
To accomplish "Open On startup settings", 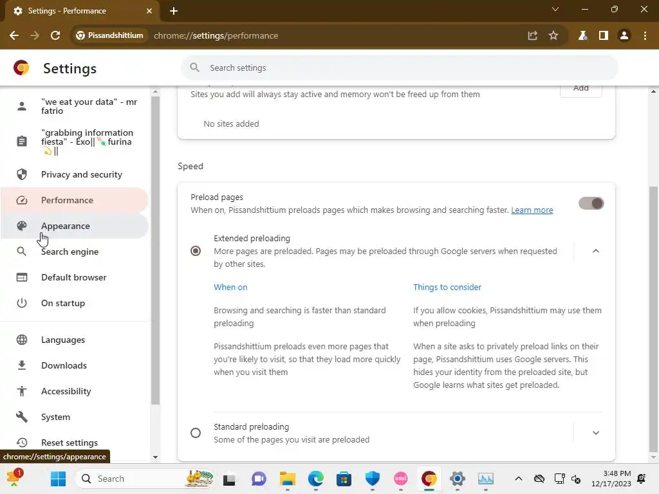I will pos(75,303).
